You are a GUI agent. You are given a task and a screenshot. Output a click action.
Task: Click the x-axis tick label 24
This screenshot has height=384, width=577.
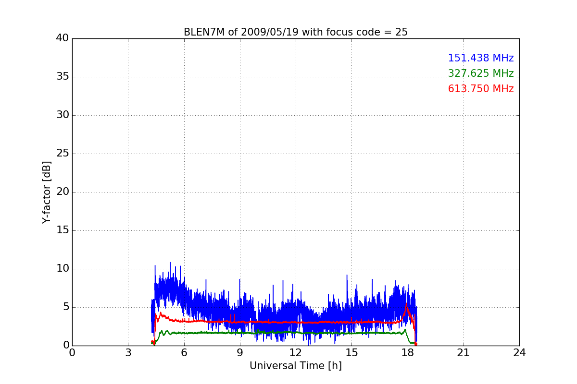(519, 353)
